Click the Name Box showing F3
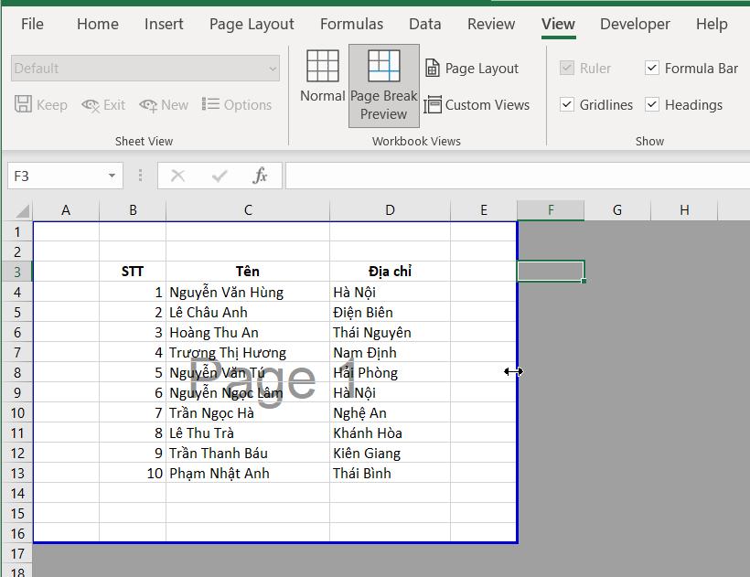The image size is (750, 577). click(x=57, y=176)
